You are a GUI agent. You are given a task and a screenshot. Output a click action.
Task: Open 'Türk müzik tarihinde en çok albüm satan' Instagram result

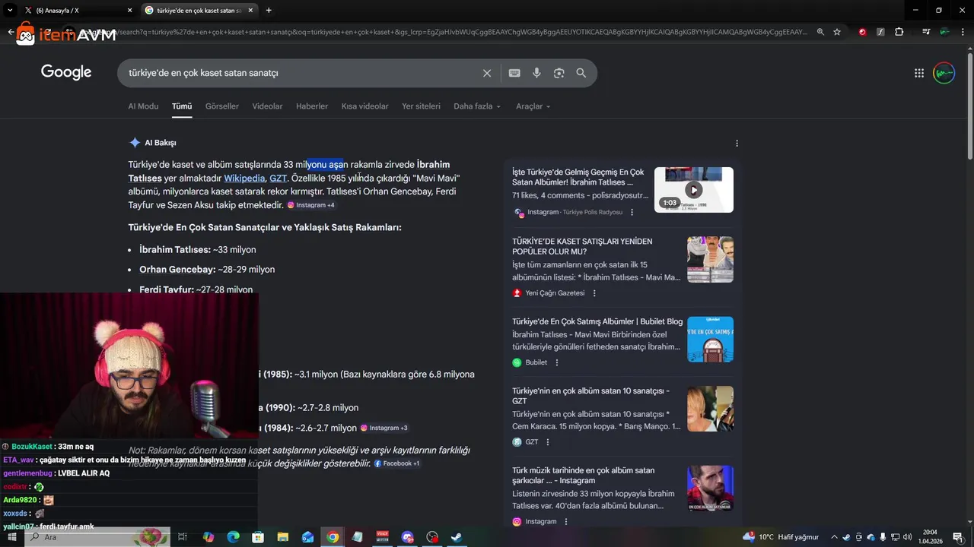click(x=583, y=476)
